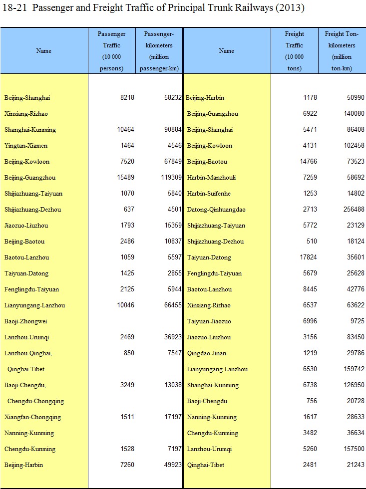The image size is (366, 489).
Task: Click the table title '18-21 Passenger and Freight Traffic'
Action: point(153,8)
